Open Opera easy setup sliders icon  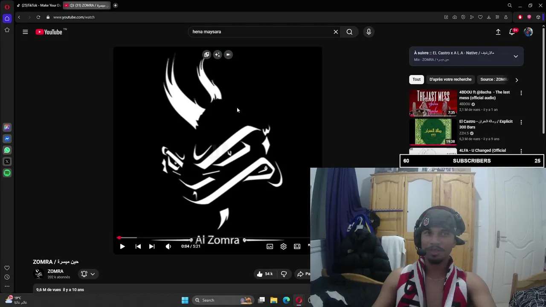497,17
